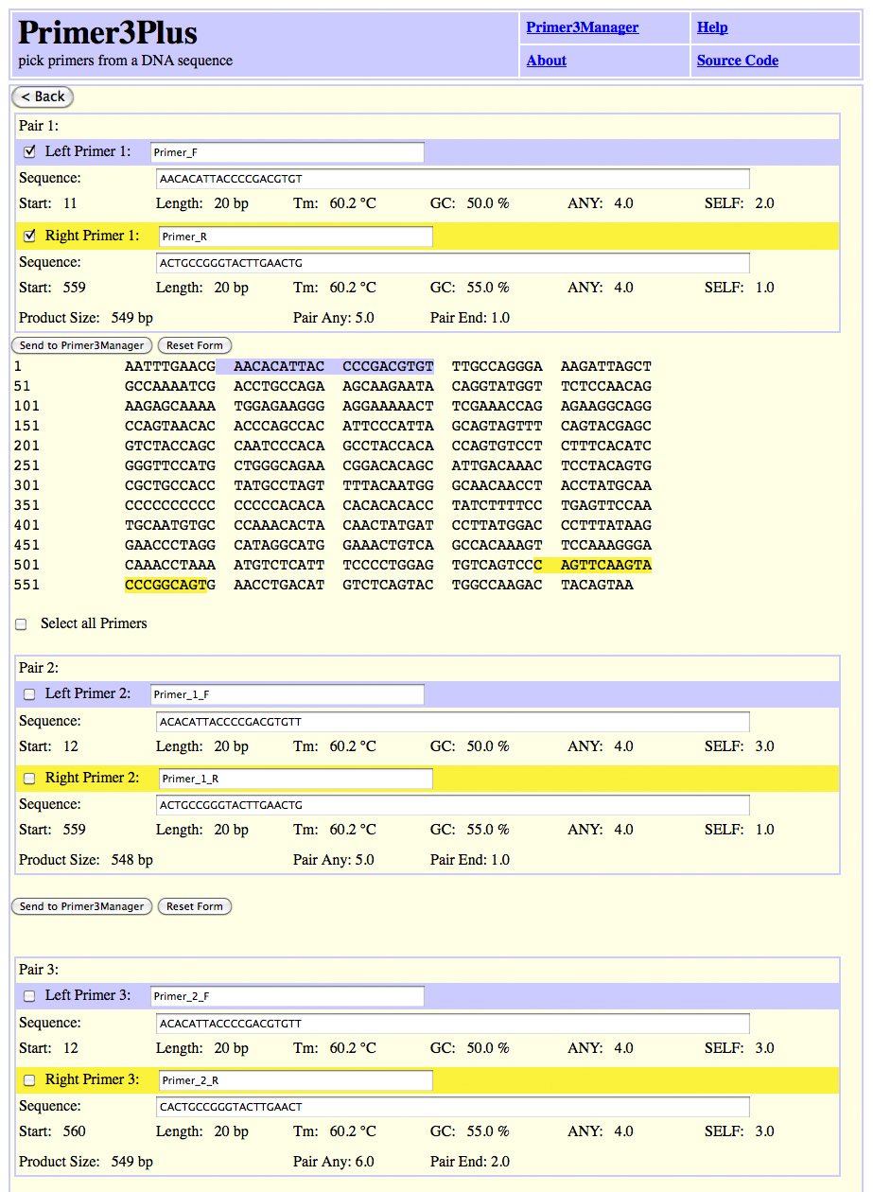Select the Left Primer 1 sequence field
The width and height of the screenshot is (873, 1192).
click(x=452, y=178)
